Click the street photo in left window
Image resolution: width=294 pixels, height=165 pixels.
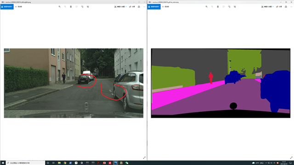click(x=73, y=83)
